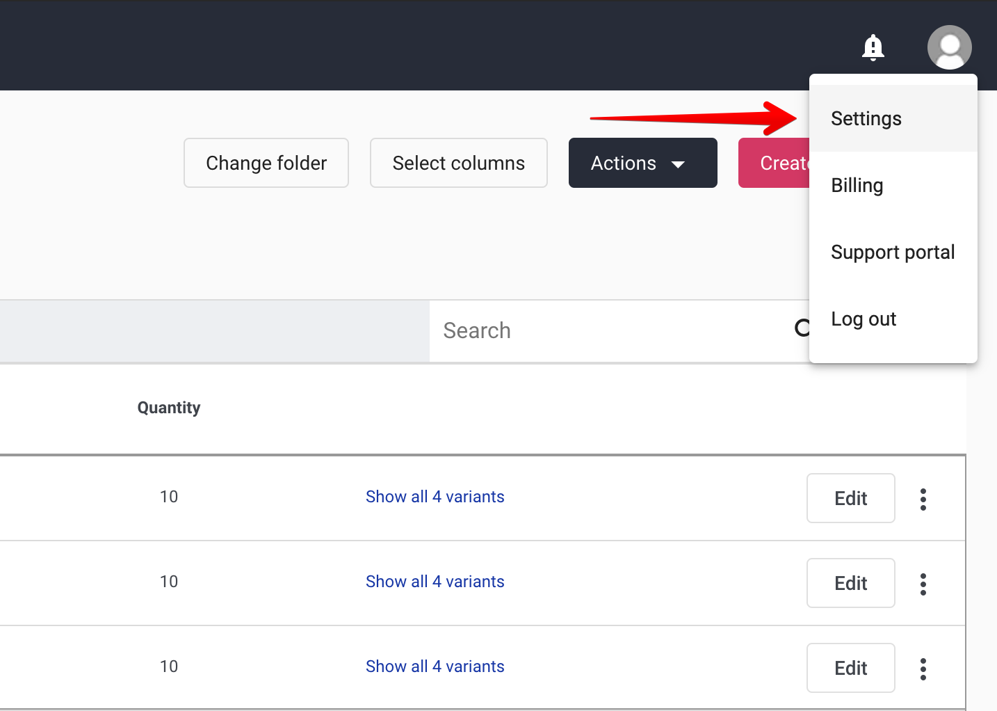
Task: Open Support portal menu entry
Action: tap(893, 252)
